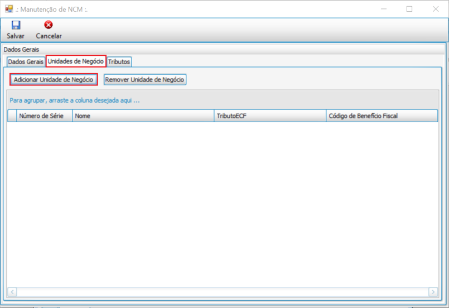The image size is (449, 308).
Task: Click Código de Benefício Fiscal column header
Action: tap(382, 116)
